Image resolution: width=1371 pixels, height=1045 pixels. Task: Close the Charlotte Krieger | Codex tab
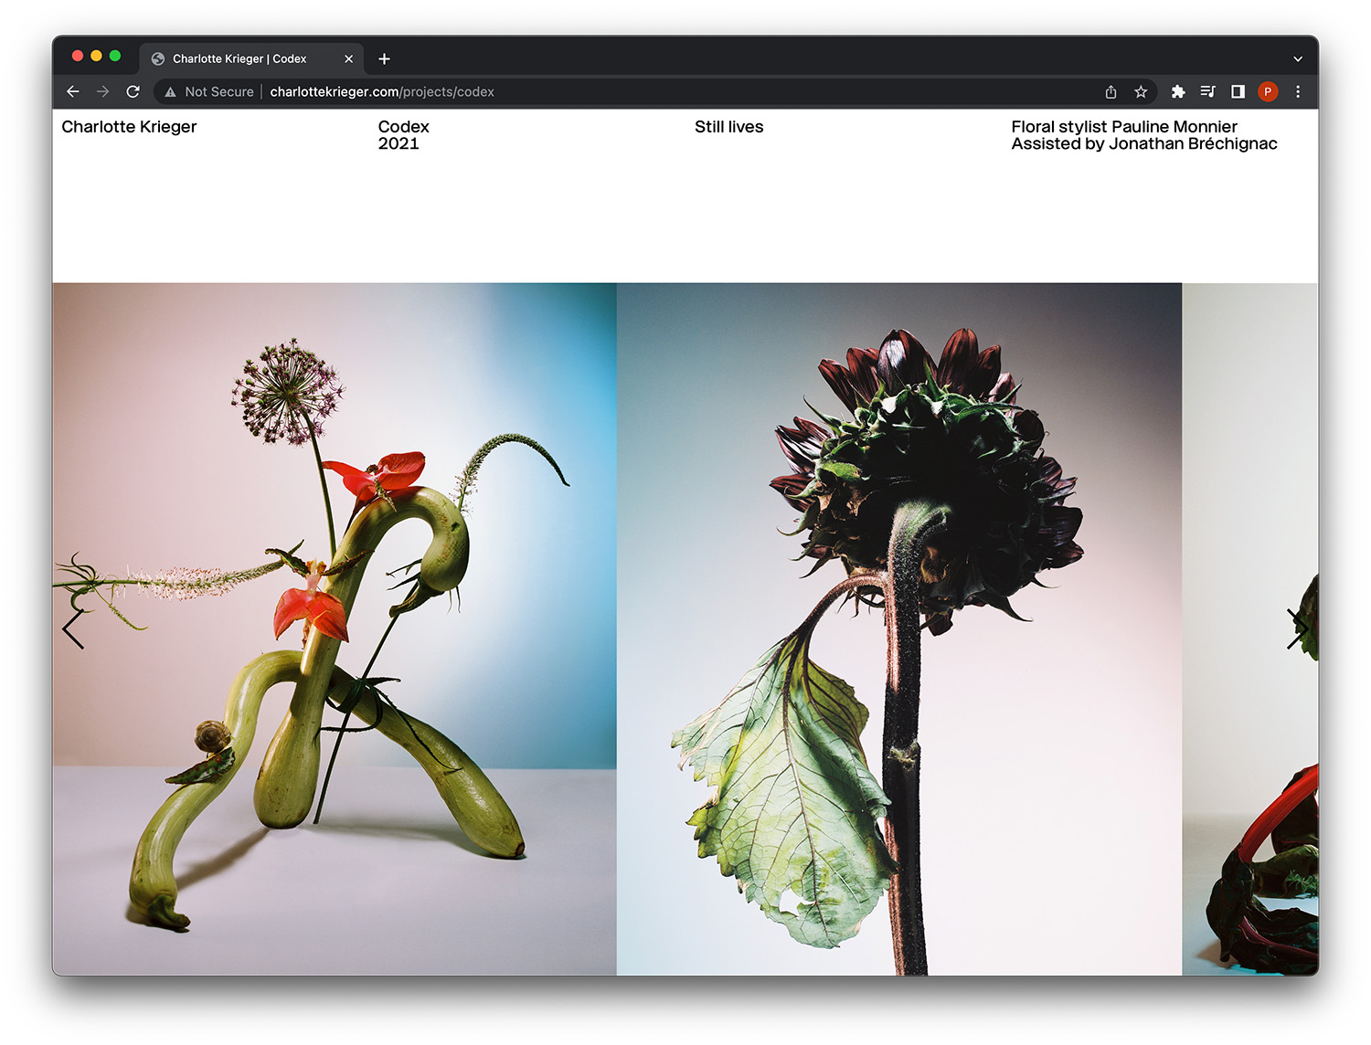(348, 58)
